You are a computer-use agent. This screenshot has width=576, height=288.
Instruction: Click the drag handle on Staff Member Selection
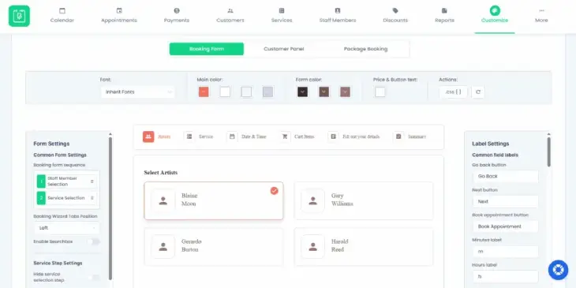click(x=92, y=181)
